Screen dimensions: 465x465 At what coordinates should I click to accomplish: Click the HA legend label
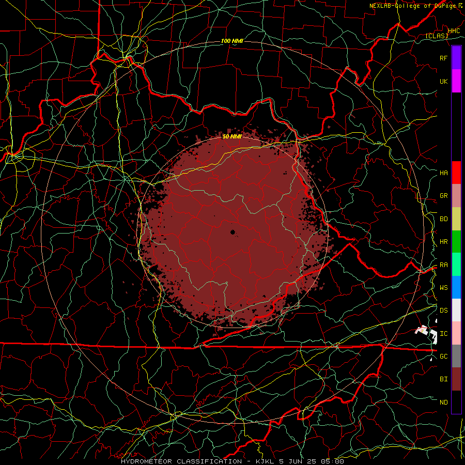point(443,173)
